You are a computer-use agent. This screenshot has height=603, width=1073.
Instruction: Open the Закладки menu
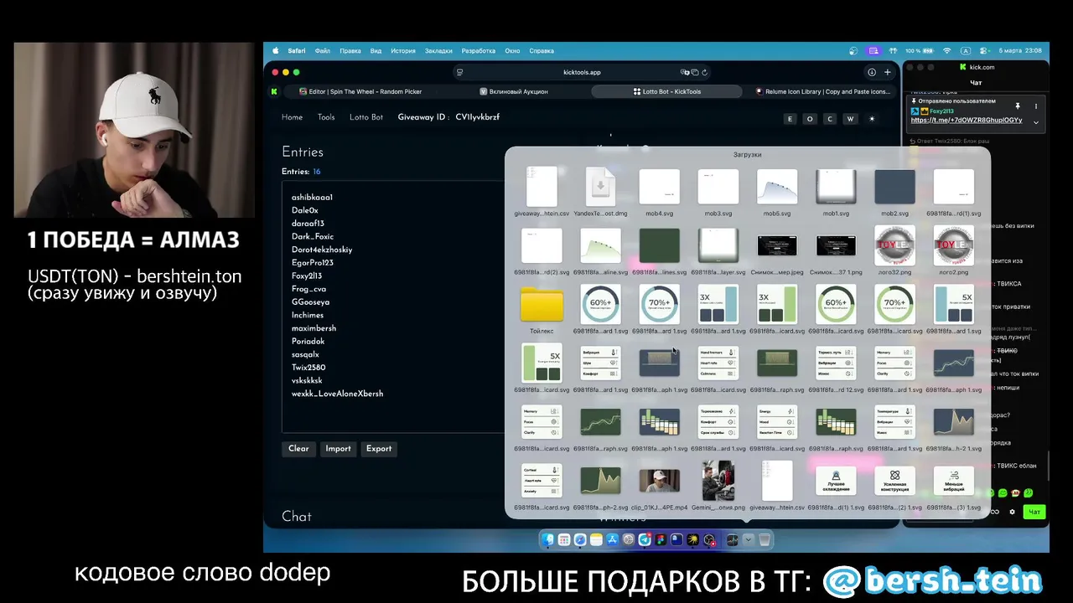[438, 50]
